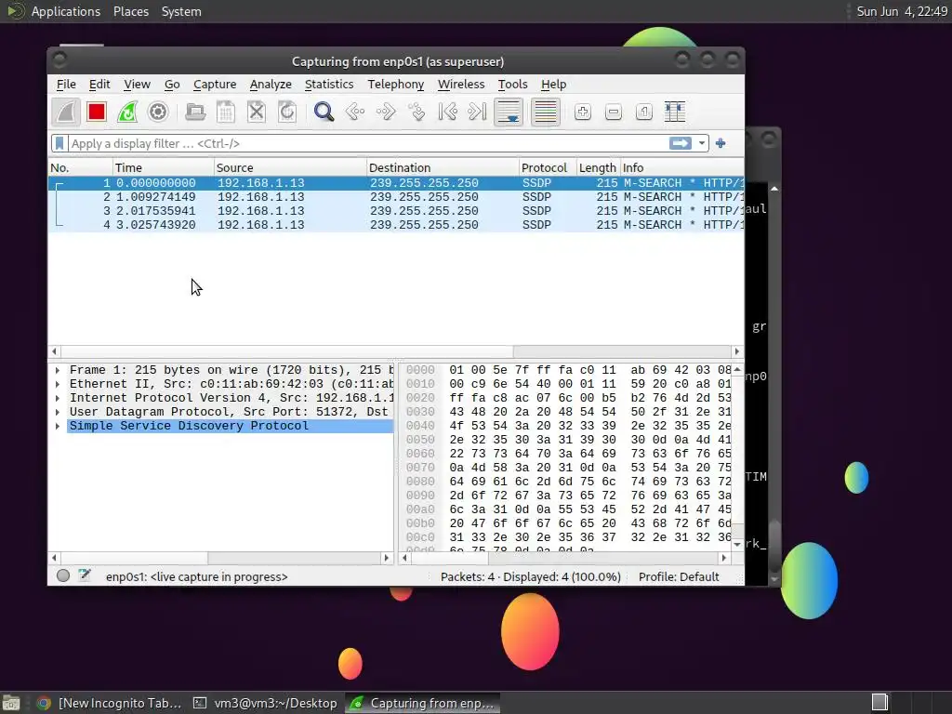The width and height of the screenshot is (952, 714).
Task: Open display filter history dropdown
Action: (702, 143)
